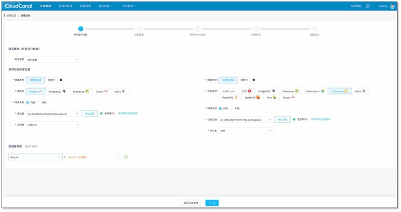Open the target charset utf8 dropdown
Image resolution: width=401 pixels, height=212 pixels.
(246, 131)
